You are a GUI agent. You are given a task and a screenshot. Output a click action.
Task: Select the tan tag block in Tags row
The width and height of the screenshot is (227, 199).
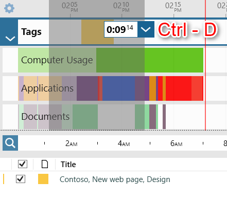click(97, 32)
